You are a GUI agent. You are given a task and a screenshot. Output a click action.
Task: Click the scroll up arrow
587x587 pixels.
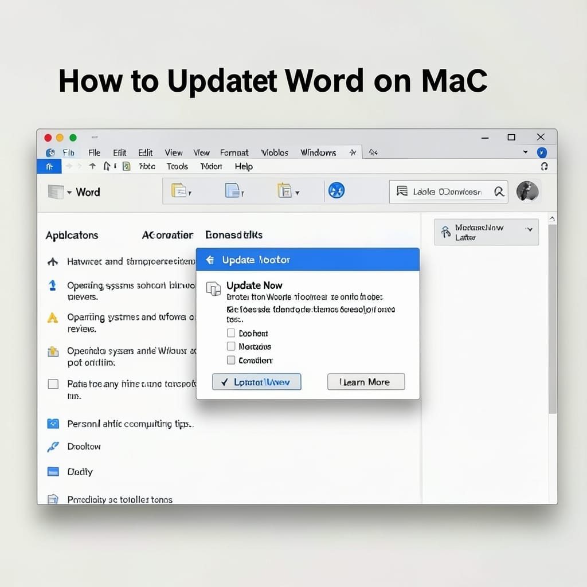point(552,218)
